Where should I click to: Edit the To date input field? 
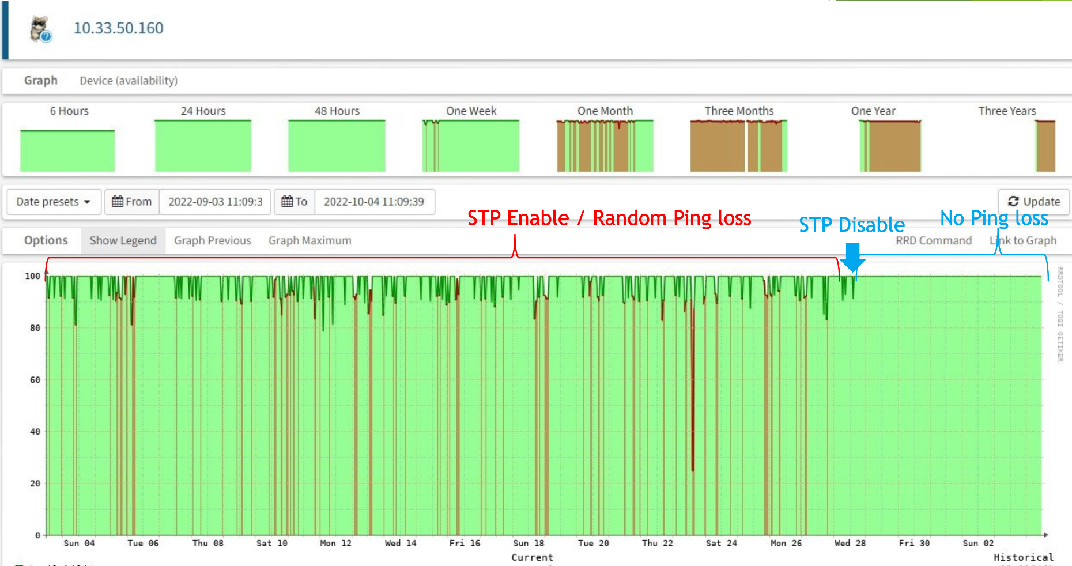click(375, 202)
